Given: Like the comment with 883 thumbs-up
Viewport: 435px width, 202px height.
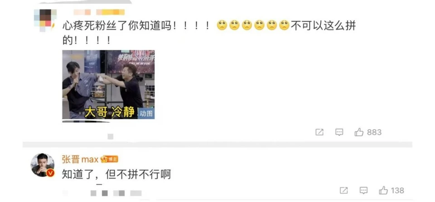Looking at the screenshot, I should [x=359, y=132].
